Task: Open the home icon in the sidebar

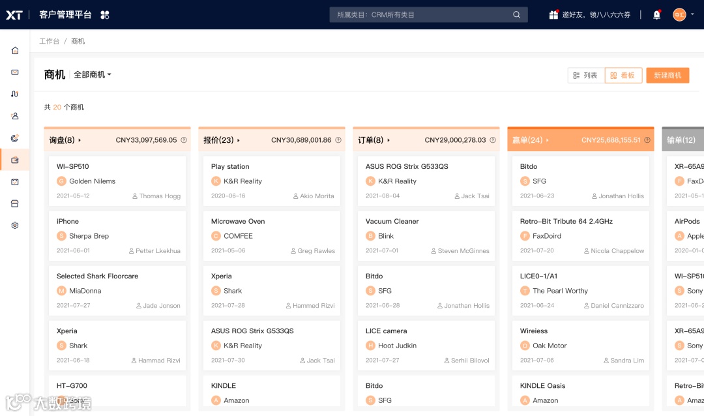Action: (15, 50)
